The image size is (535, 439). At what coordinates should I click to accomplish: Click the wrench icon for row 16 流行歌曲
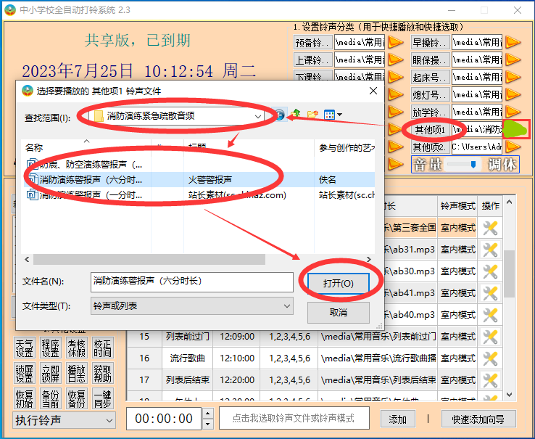(x=490, y=358)
